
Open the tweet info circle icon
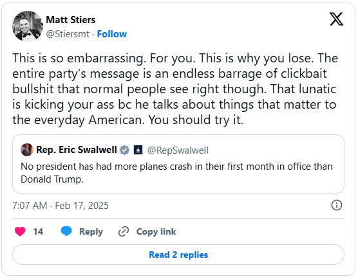[x=337, y=205]
